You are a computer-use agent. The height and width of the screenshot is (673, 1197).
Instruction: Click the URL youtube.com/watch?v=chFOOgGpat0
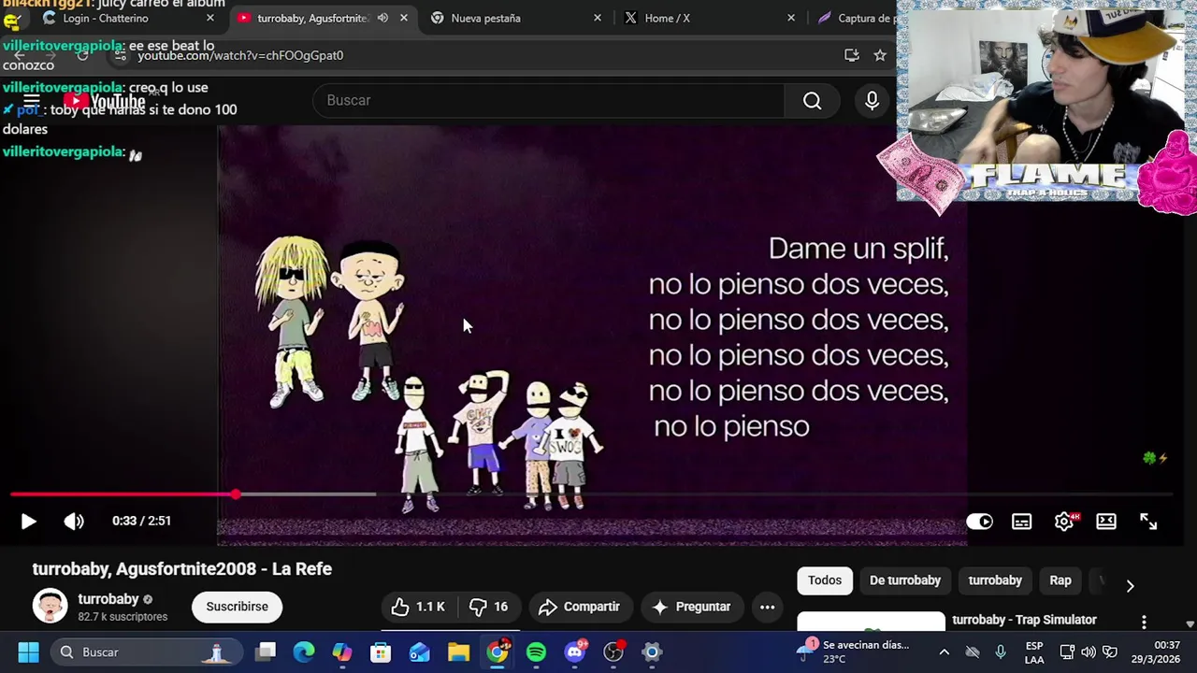(240, 55)
